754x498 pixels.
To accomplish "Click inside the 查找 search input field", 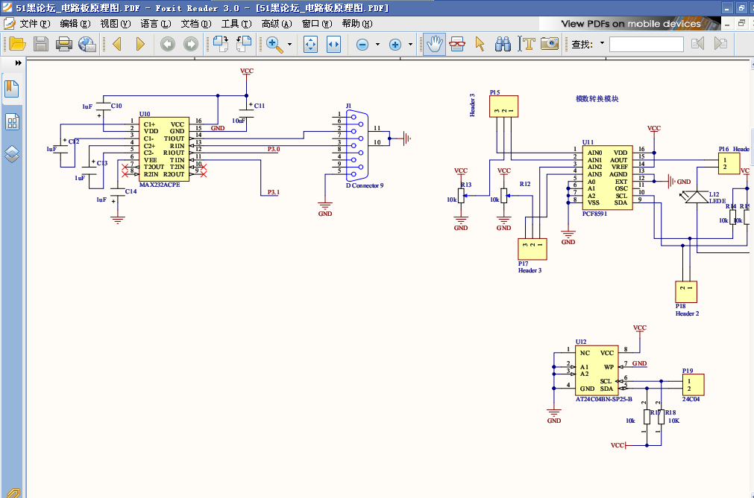I will click(x=647, y=44).
